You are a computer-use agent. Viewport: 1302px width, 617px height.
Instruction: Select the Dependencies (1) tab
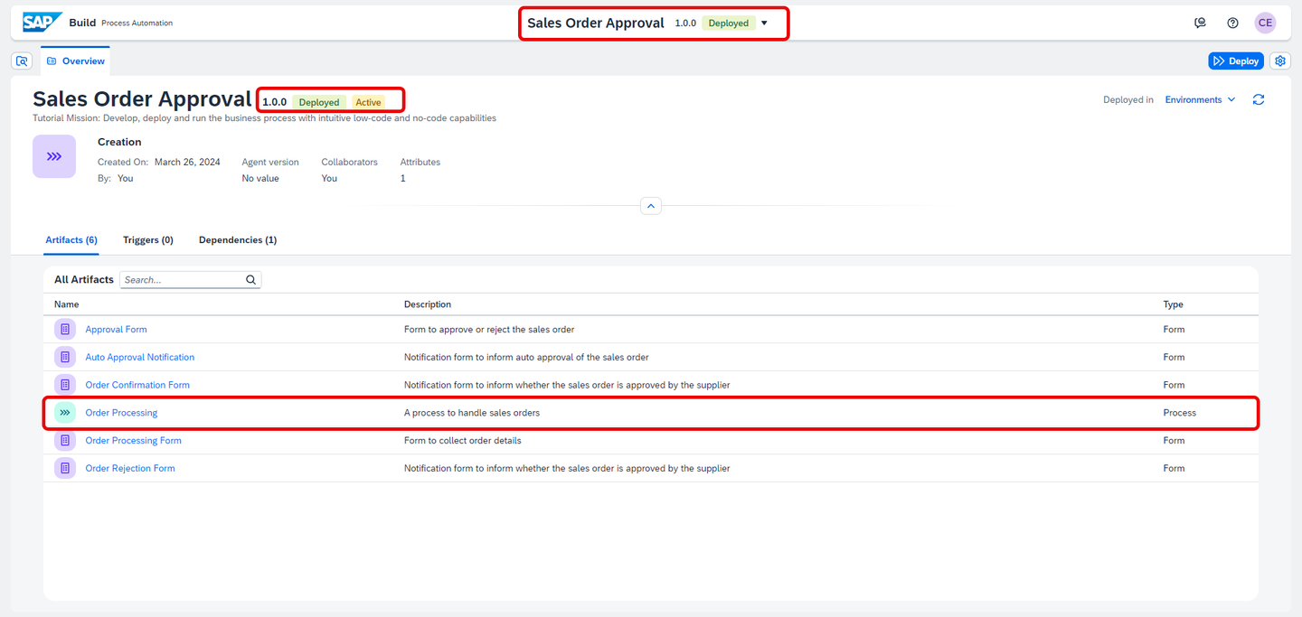pyautogui.click(x=238, y=239)
